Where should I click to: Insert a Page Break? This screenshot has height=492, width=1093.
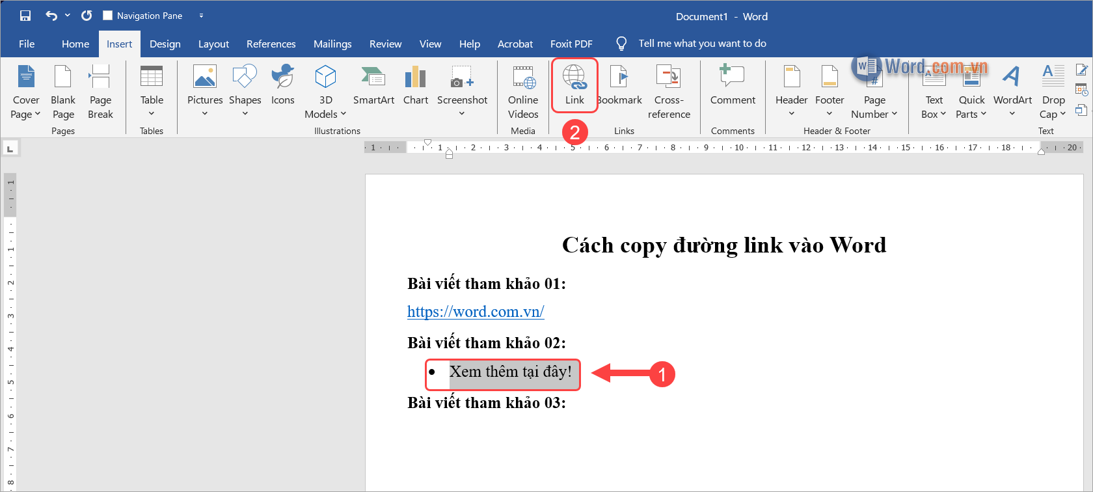point(100,92)
